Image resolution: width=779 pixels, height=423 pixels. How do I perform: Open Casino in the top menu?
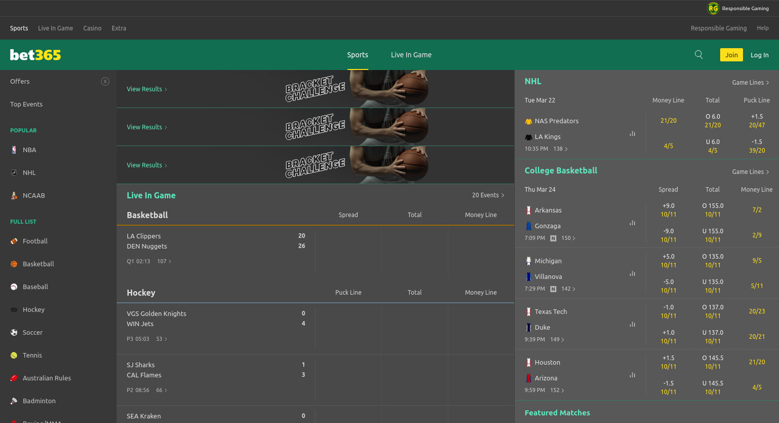tap(92, 28)
